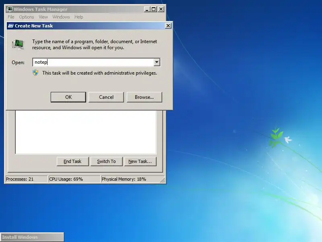Expand the Open combo box dropdown arrow

coord(157,62)
